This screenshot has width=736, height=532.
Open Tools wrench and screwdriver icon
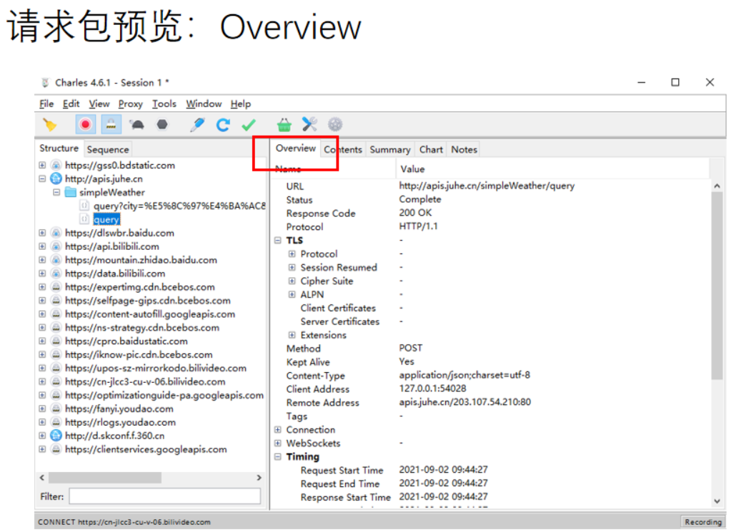point(309,125)
